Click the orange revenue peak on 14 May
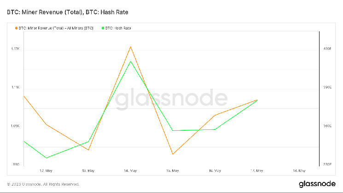This screenshot has height=193, width=343. coord(131,47)
